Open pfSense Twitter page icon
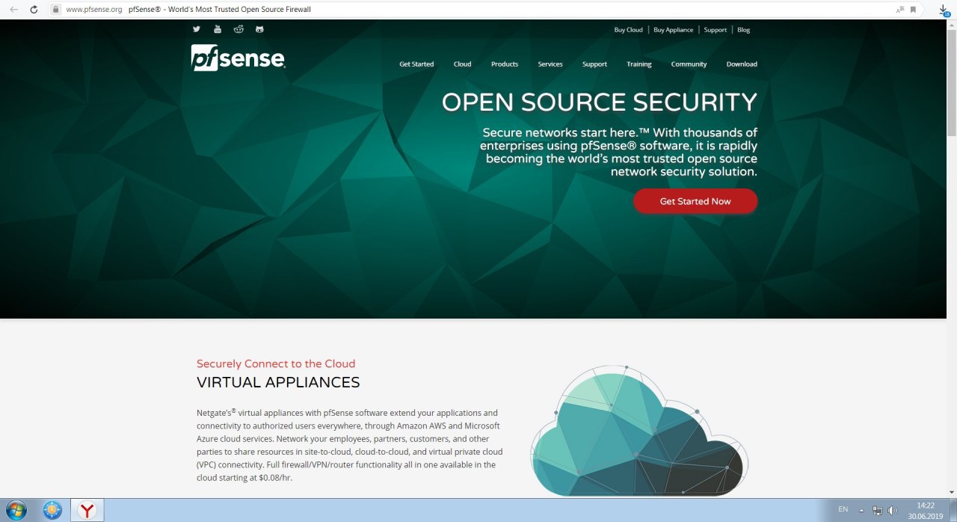This screenshot has height=522, width=957. (x=197, y=29)
